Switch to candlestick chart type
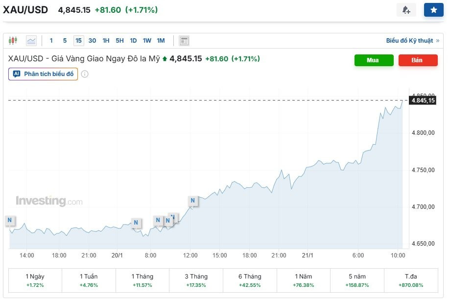Screen dimensions: 450x305 pos(13,41)
